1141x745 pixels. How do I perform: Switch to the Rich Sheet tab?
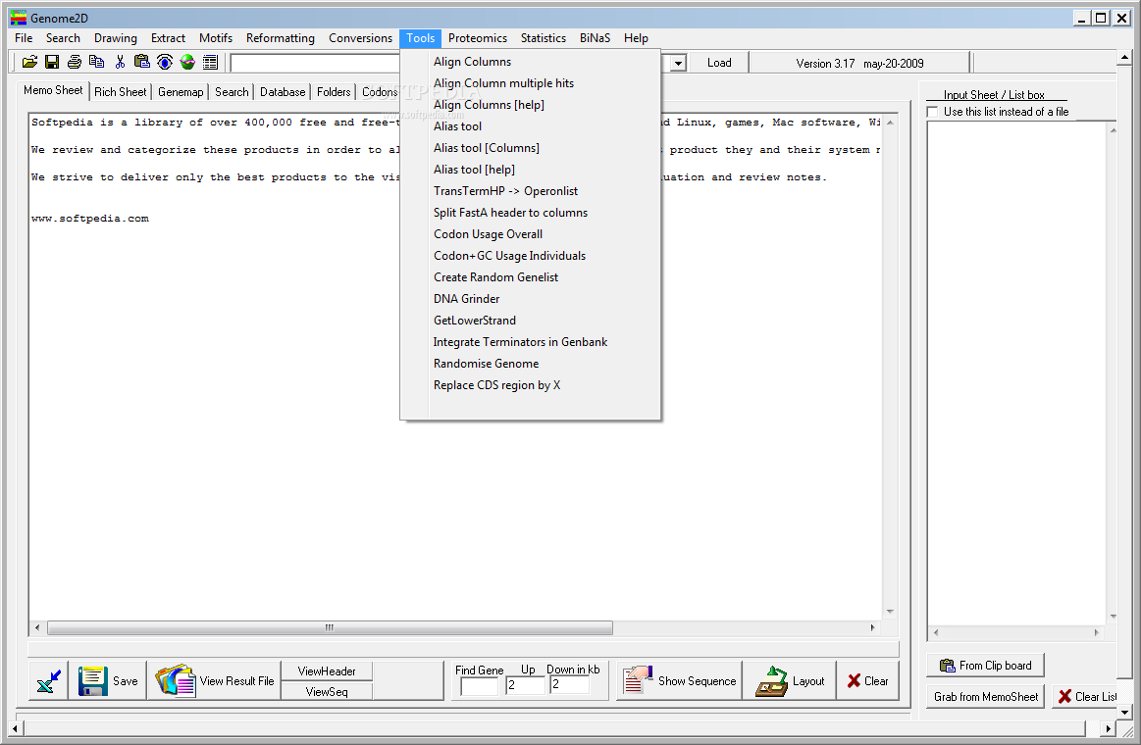point(120,91)
